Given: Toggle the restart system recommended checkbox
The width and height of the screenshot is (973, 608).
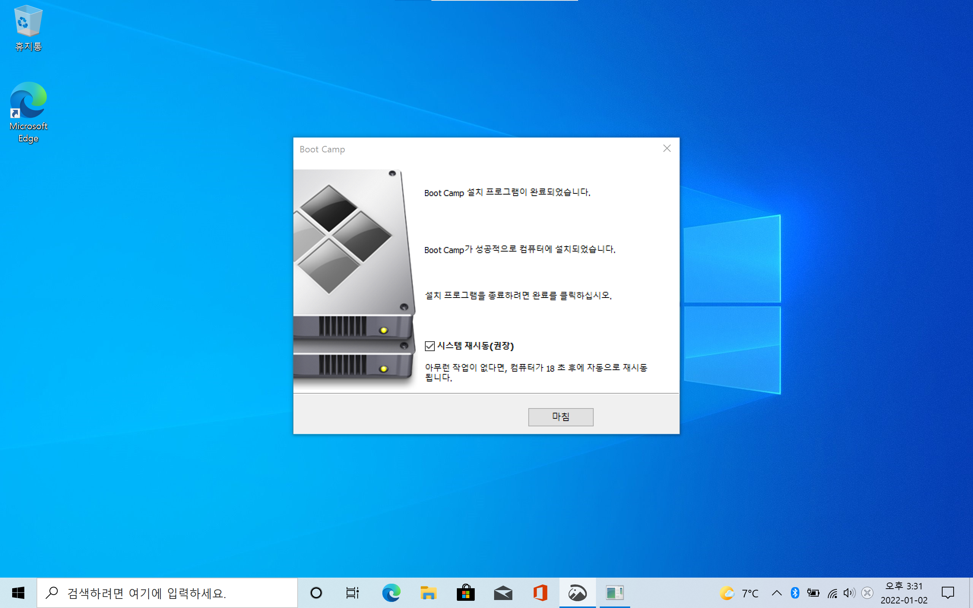Looking at the screenshot, I should tap(429, 346).
